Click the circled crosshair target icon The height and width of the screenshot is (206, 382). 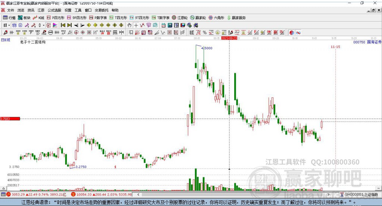click(x=76, y=33)
